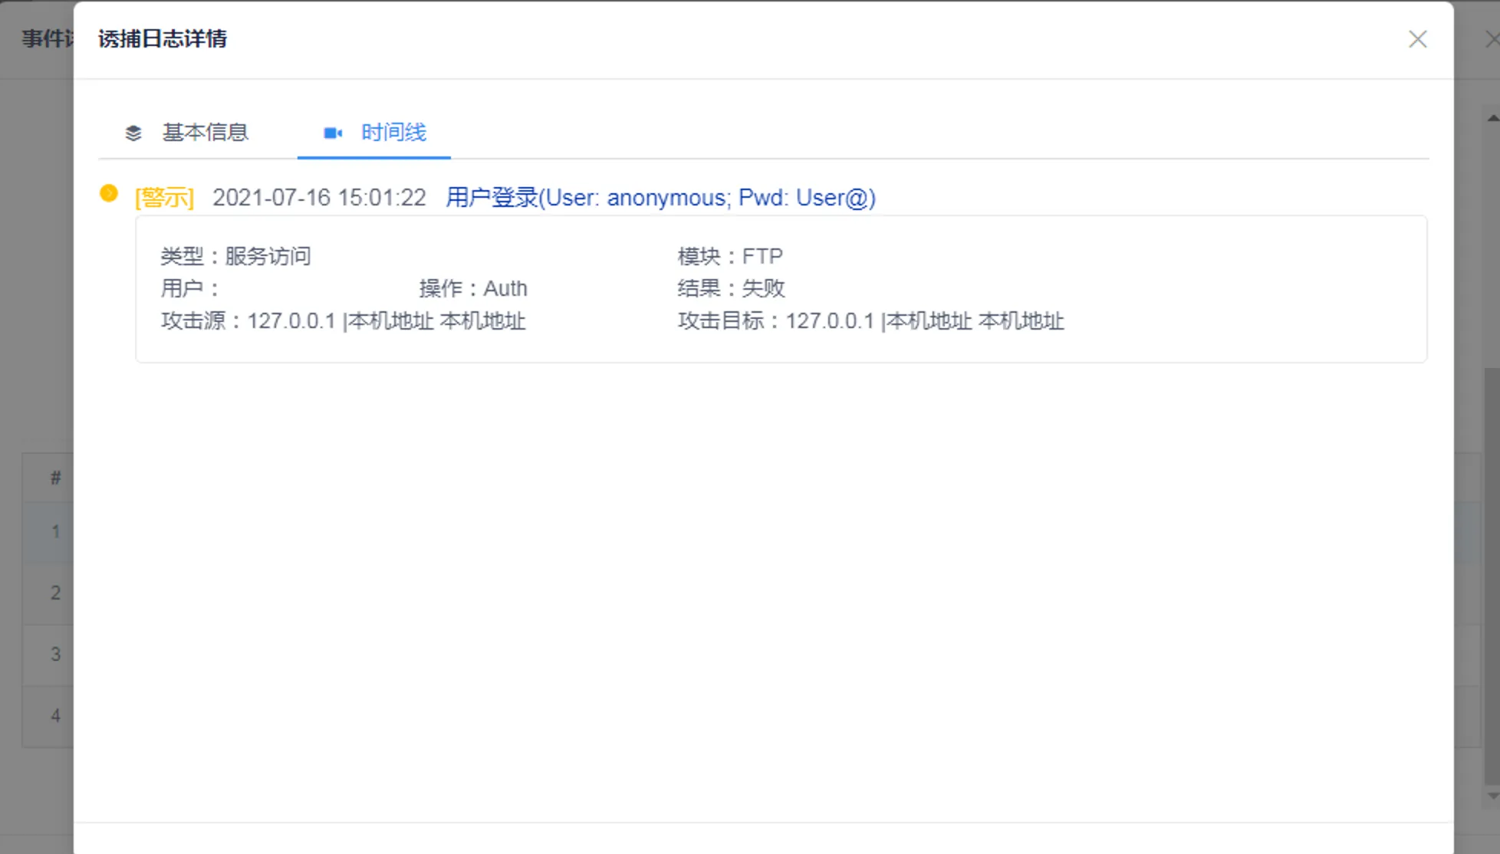This screenshot has height=854, width=1500.
Task: Click the orange timeline marker dot
Action: pos(109,193)
